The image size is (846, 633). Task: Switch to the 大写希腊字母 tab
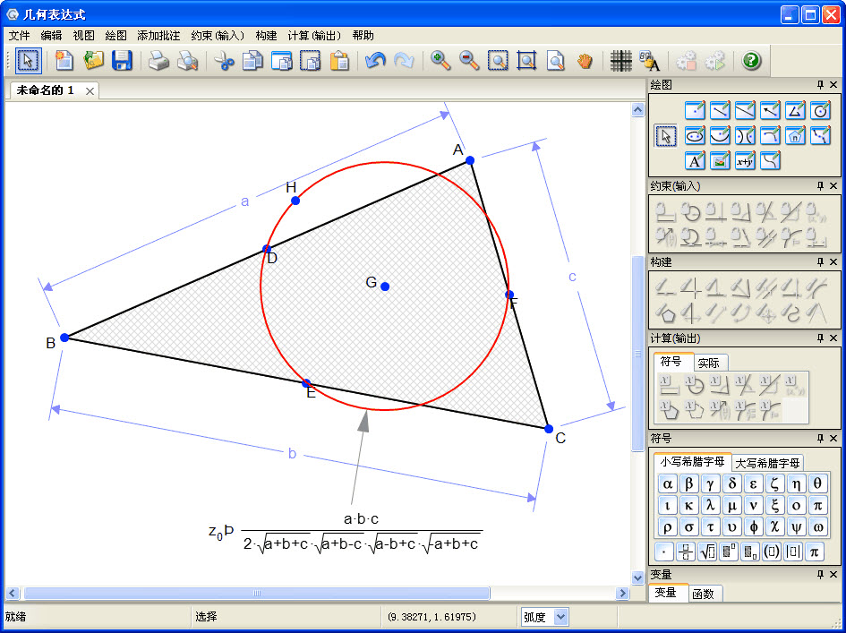[x=767, y=463]
